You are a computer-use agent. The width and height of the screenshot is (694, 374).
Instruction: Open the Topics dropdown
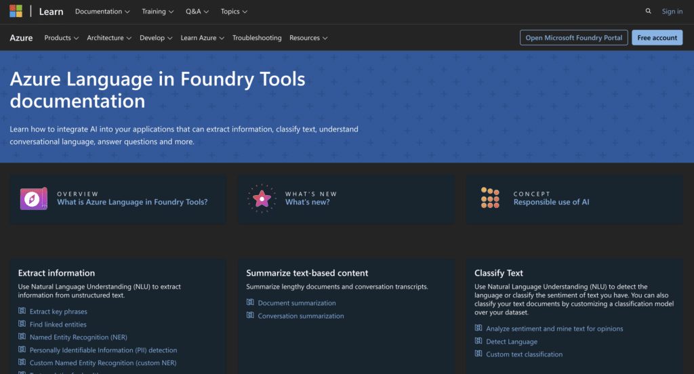pos(234,12)
